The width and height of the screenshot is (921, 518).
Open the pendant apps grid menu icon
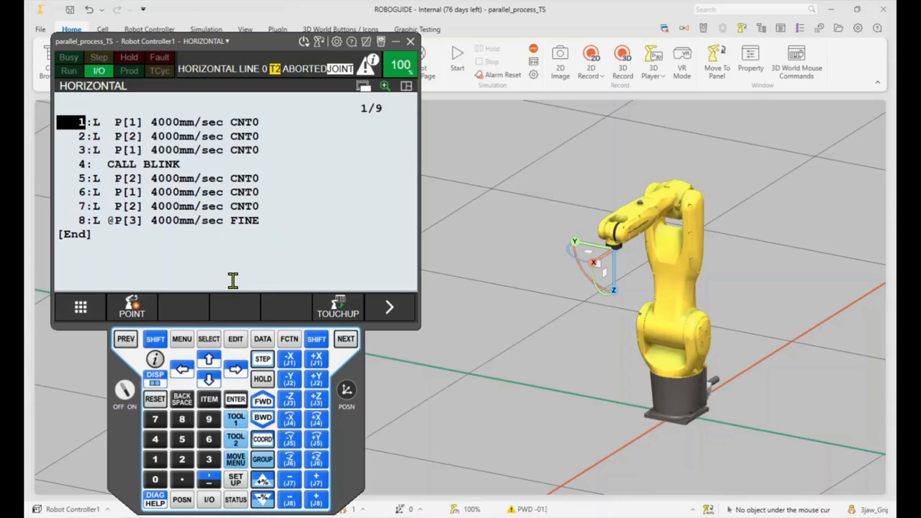(81, 307)
